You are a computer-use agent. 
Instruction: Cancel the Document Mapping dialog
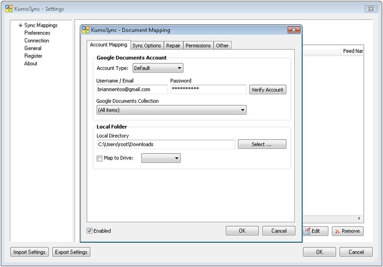pyautogui.click(x=279, y=231)
